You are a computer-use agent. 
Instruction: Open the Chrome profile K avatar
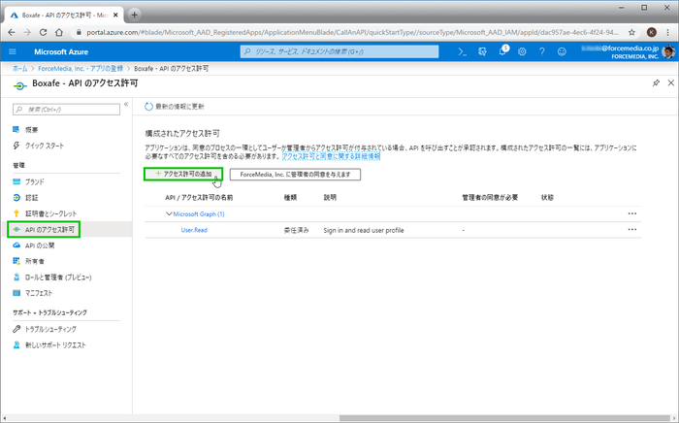(x=651, y=32)
